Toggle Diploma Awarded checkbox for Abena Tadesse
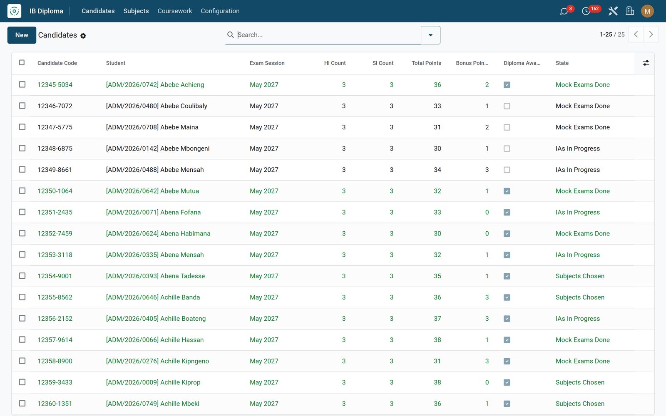This screenshot has height=416, width=666. tap(507, 276)
